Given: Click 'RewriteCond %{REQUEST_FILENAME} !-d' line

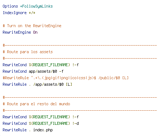Looking at the screenshot, I should (41, 123).
